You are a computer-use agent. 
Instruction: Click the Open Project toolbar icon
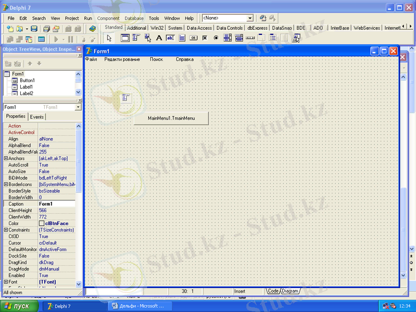click(56, 29)
